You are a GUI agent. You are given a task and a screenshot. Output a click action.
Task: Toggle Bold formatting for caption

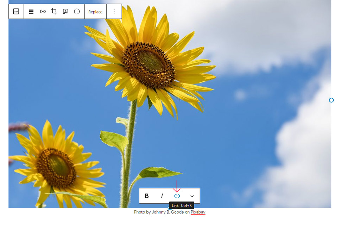point(147,196)
